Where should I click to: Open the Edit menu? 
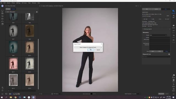point(4,3)
